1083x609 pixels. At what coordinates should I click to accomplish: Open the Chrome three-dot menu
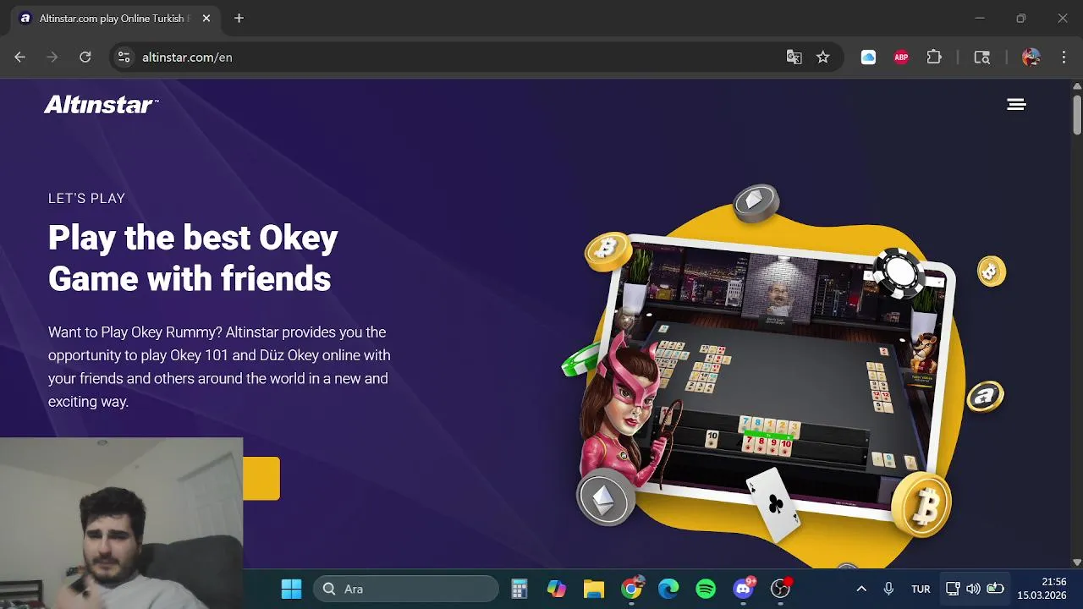(1064, 57)
